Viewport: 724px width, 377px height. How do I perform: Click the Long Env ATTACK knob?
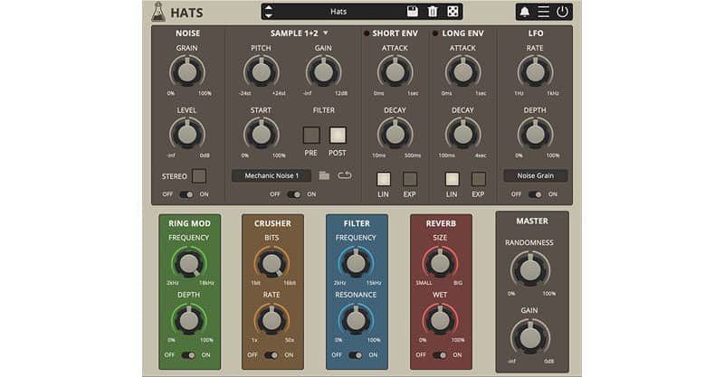pyautogui.click(x=462, y=72)
